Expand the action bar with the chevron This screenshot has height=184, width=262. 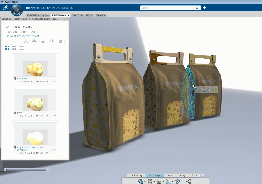[x=203, y=175]
